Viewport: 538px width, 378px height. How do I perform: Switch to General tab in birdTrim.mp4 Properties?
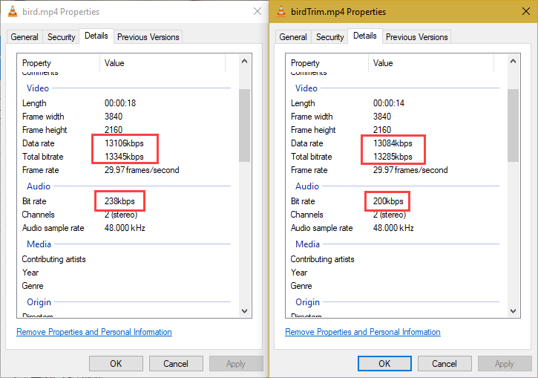(293, 37)
